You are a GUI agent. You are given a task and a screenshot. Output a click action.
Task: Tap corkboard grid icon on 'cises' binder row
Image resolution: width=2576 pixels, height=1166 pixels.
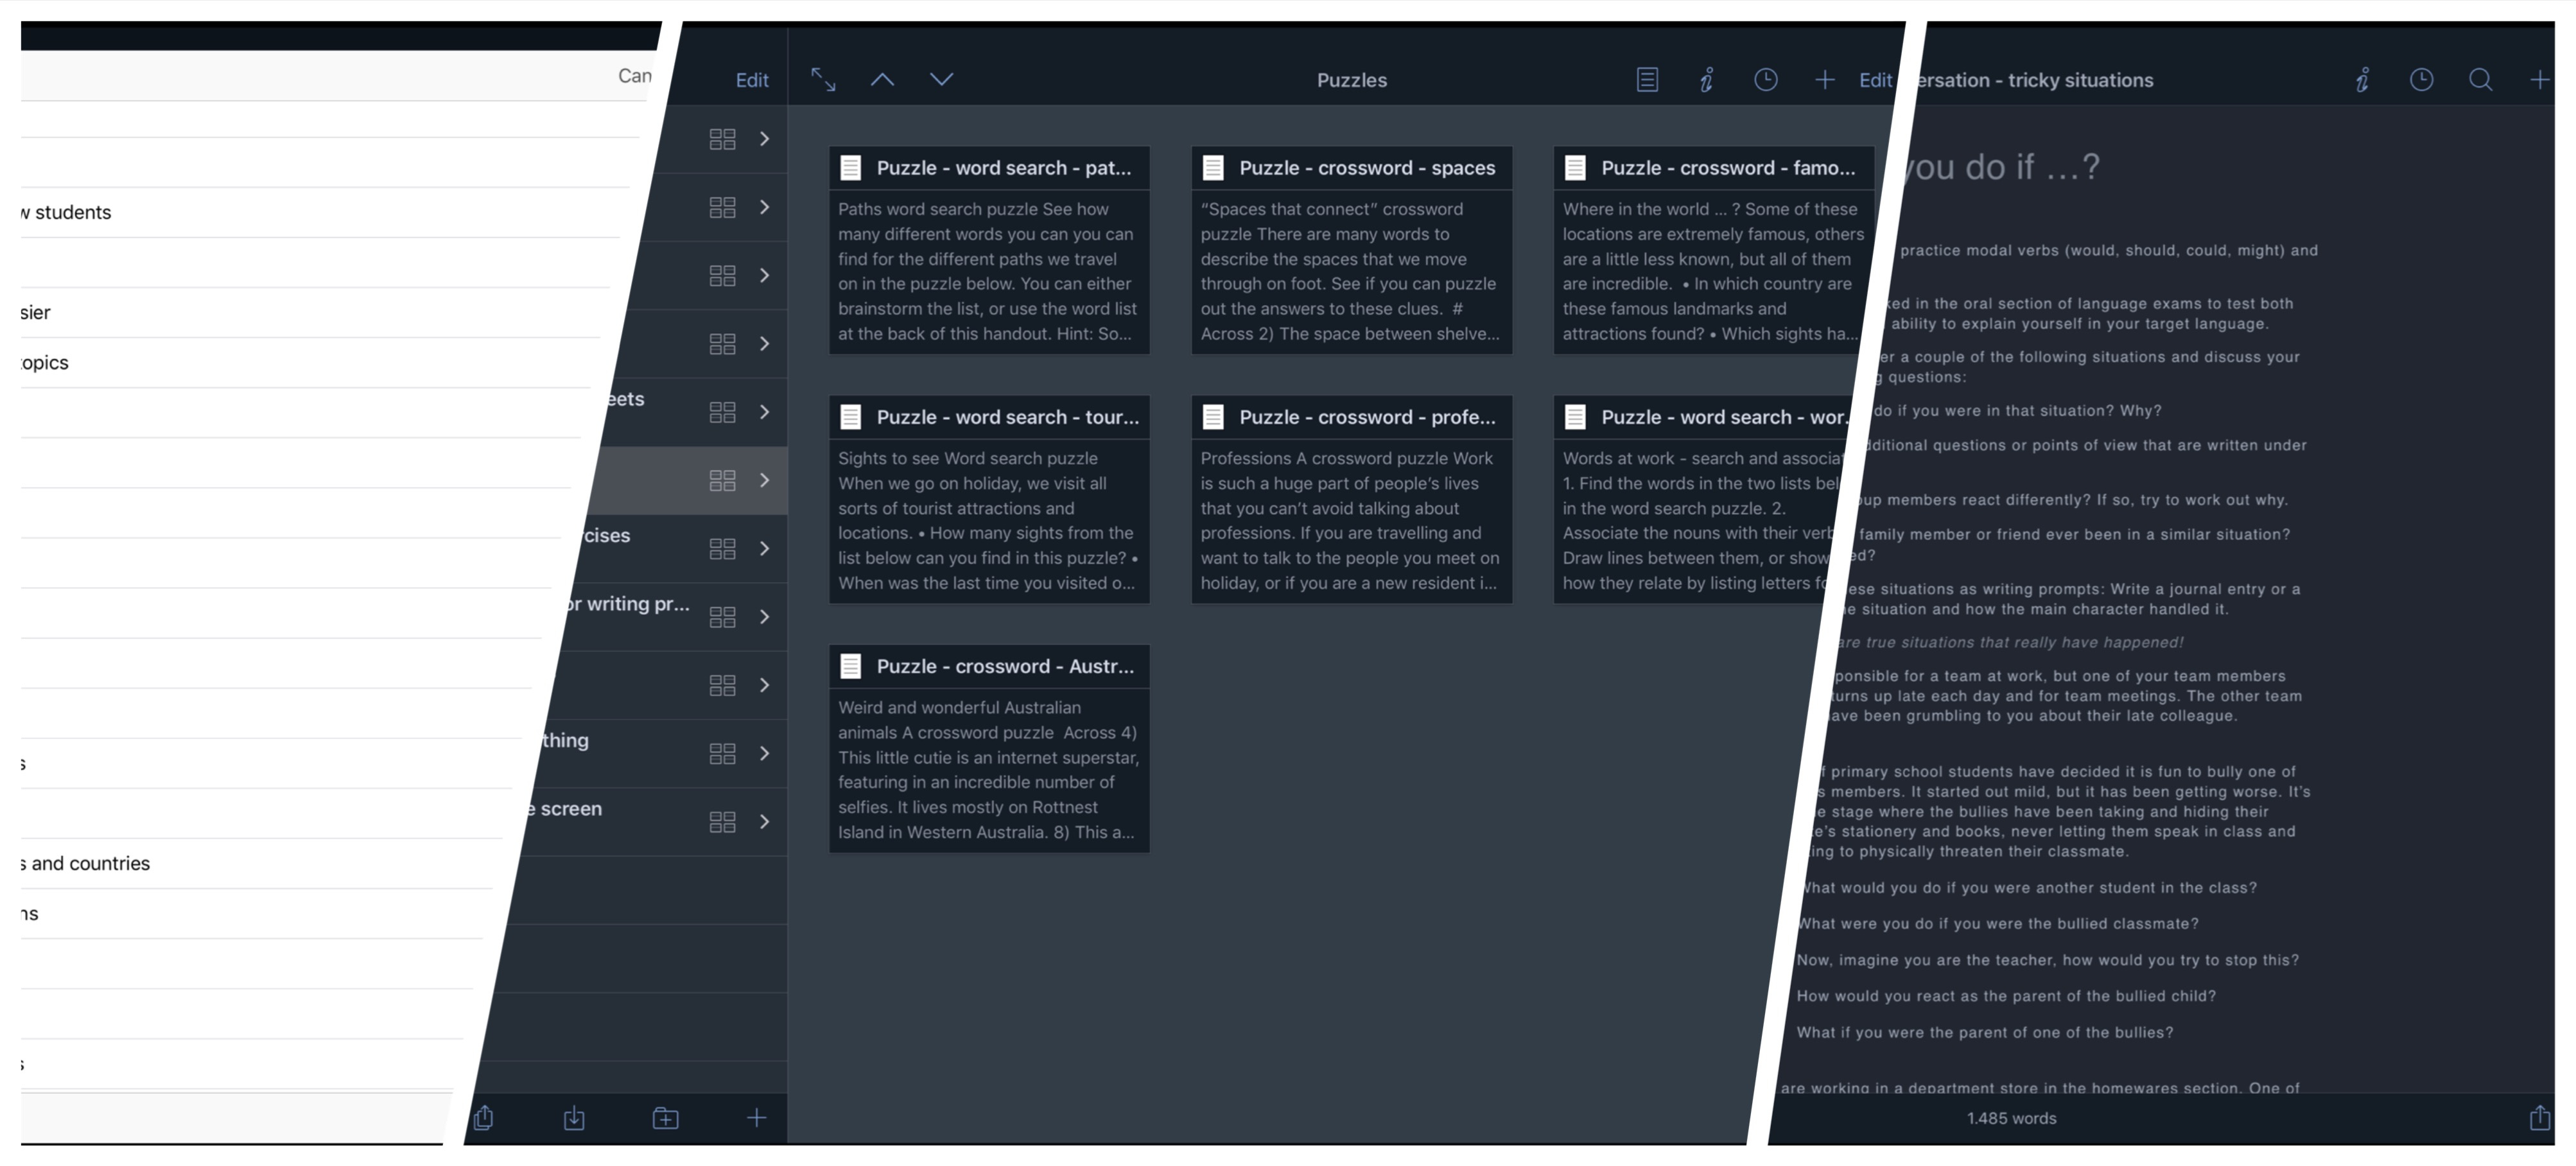722,549
